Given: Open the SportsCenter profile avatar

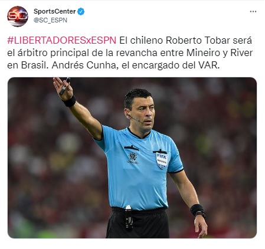Looking at the screenshot, I should pyautogui.click(x=18, y=16).
